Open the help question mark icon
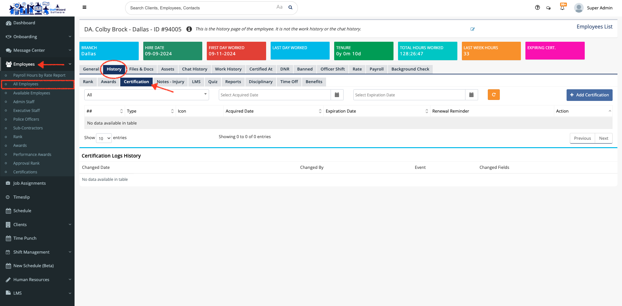 pos(537,8)
